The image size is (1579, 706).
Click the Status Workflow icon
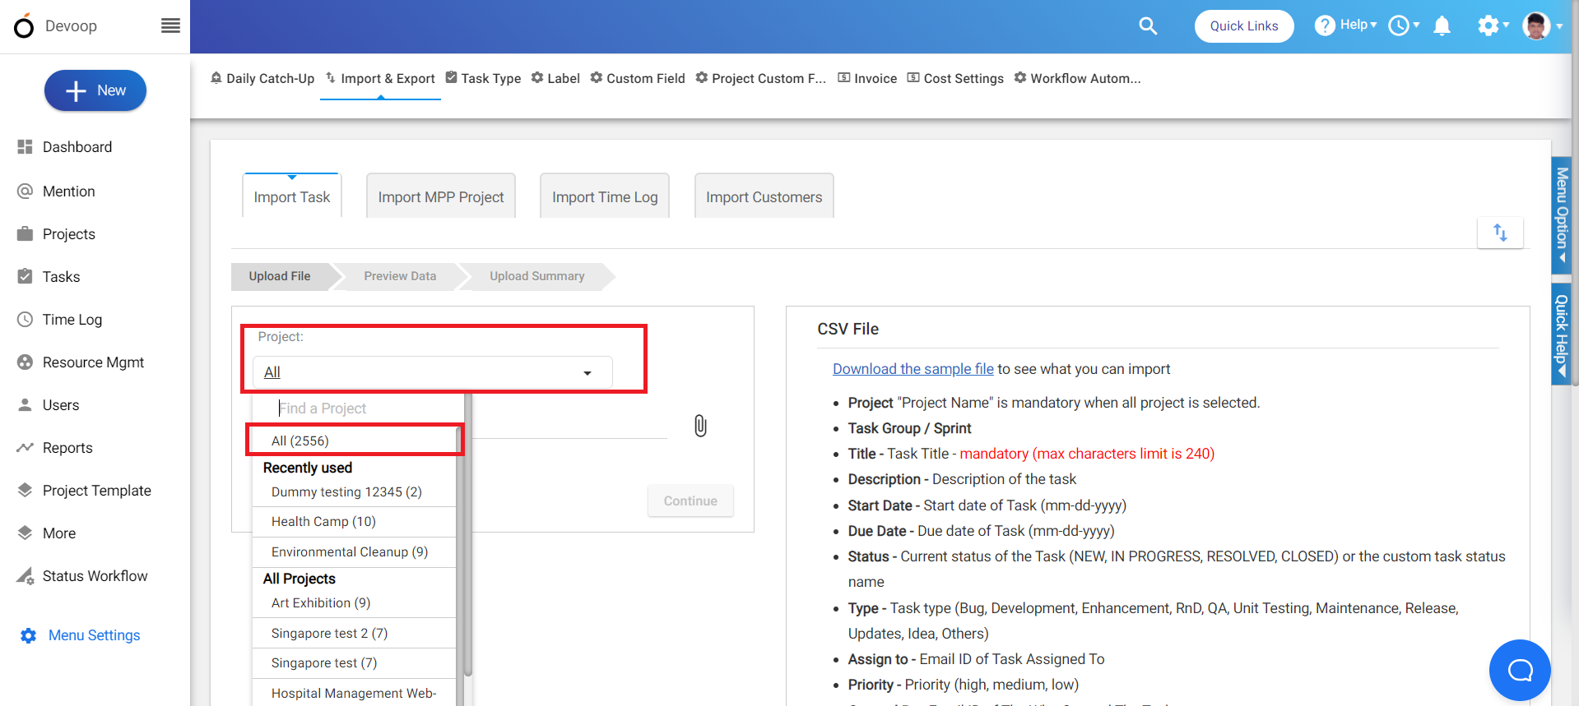25,576
